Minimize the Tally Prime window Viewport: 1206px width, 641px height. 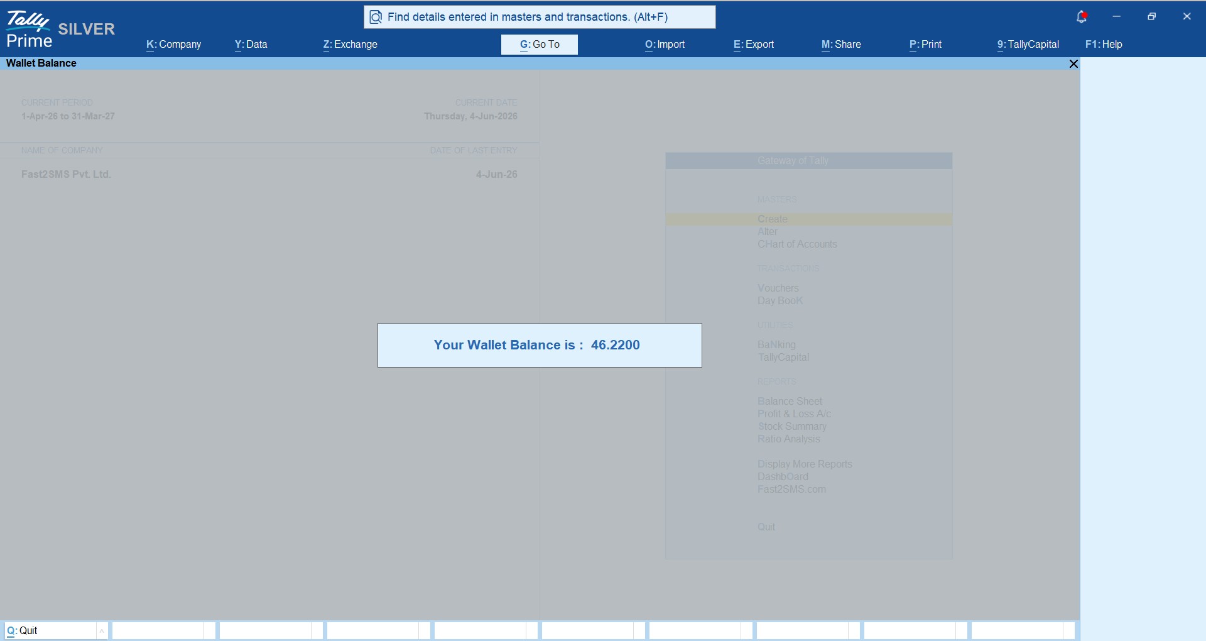tap(1117, 17)
